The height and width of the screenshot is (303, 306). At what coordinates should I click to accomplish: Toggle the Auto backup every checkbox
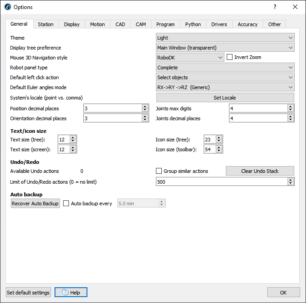tap(66, 204)
